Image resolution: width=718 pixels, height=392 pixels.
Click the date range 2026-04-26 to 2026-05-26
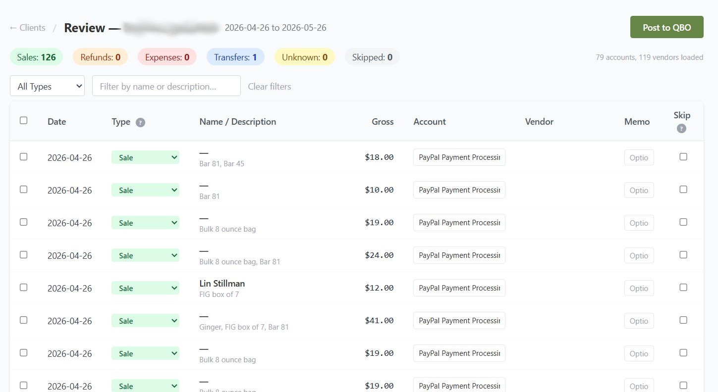[276, 28]
